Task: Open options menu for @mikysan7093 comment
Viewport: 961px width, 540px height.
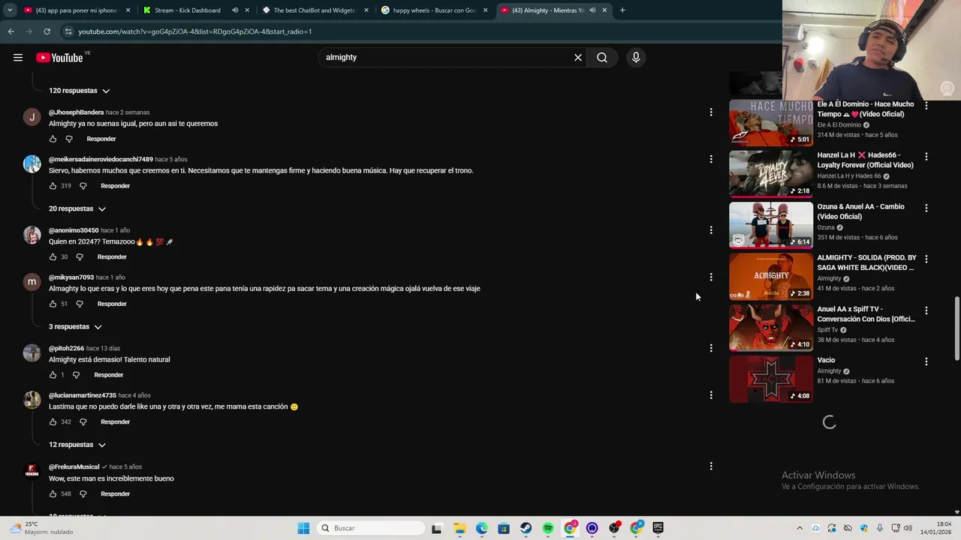Action: point(711,277)
